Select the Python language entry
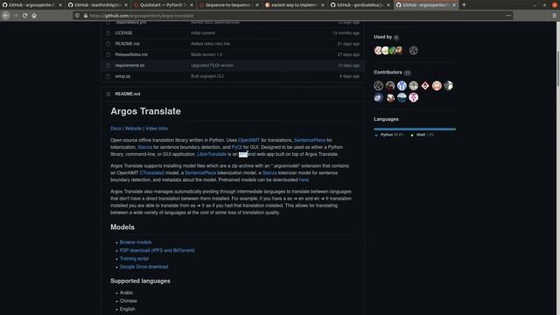Image resolution: width=560 pixels, height=315 pixels. (389, 135)
